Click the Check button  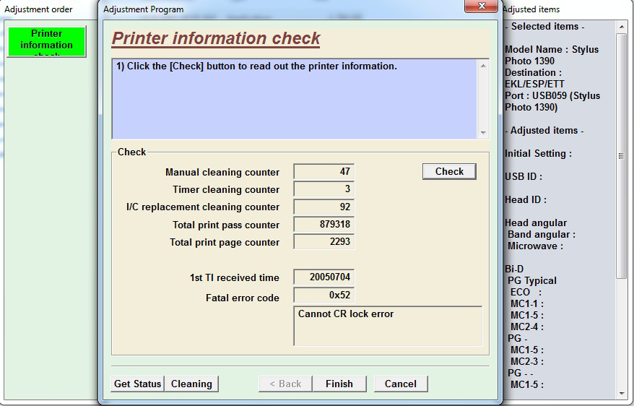449,171
